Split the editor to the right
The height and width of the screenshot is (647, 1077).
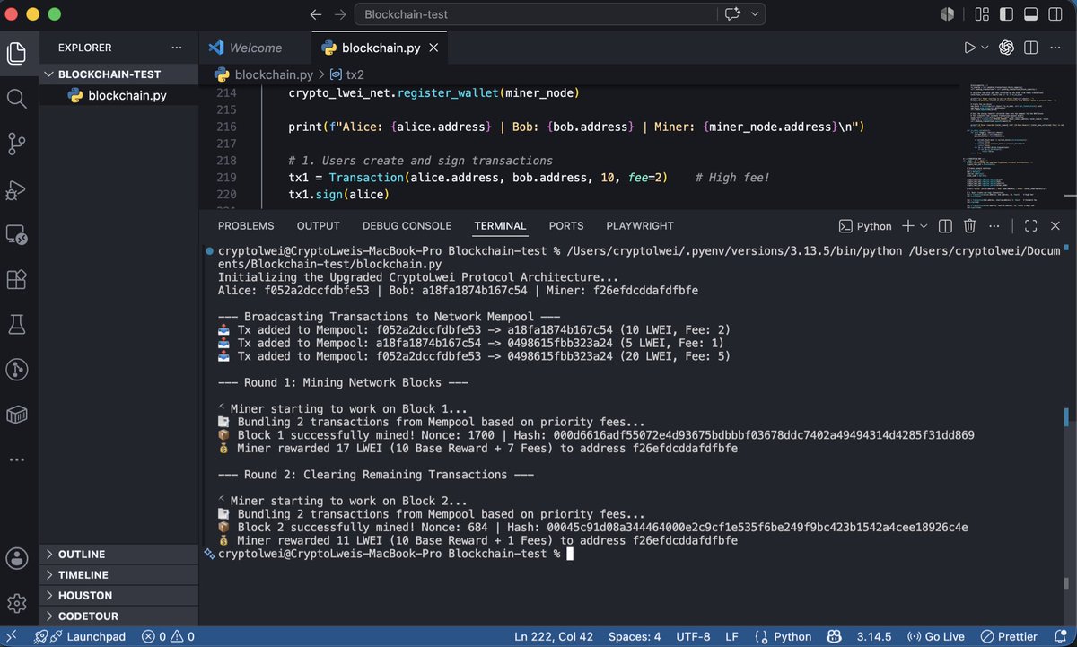click(x=1032, y=48)
